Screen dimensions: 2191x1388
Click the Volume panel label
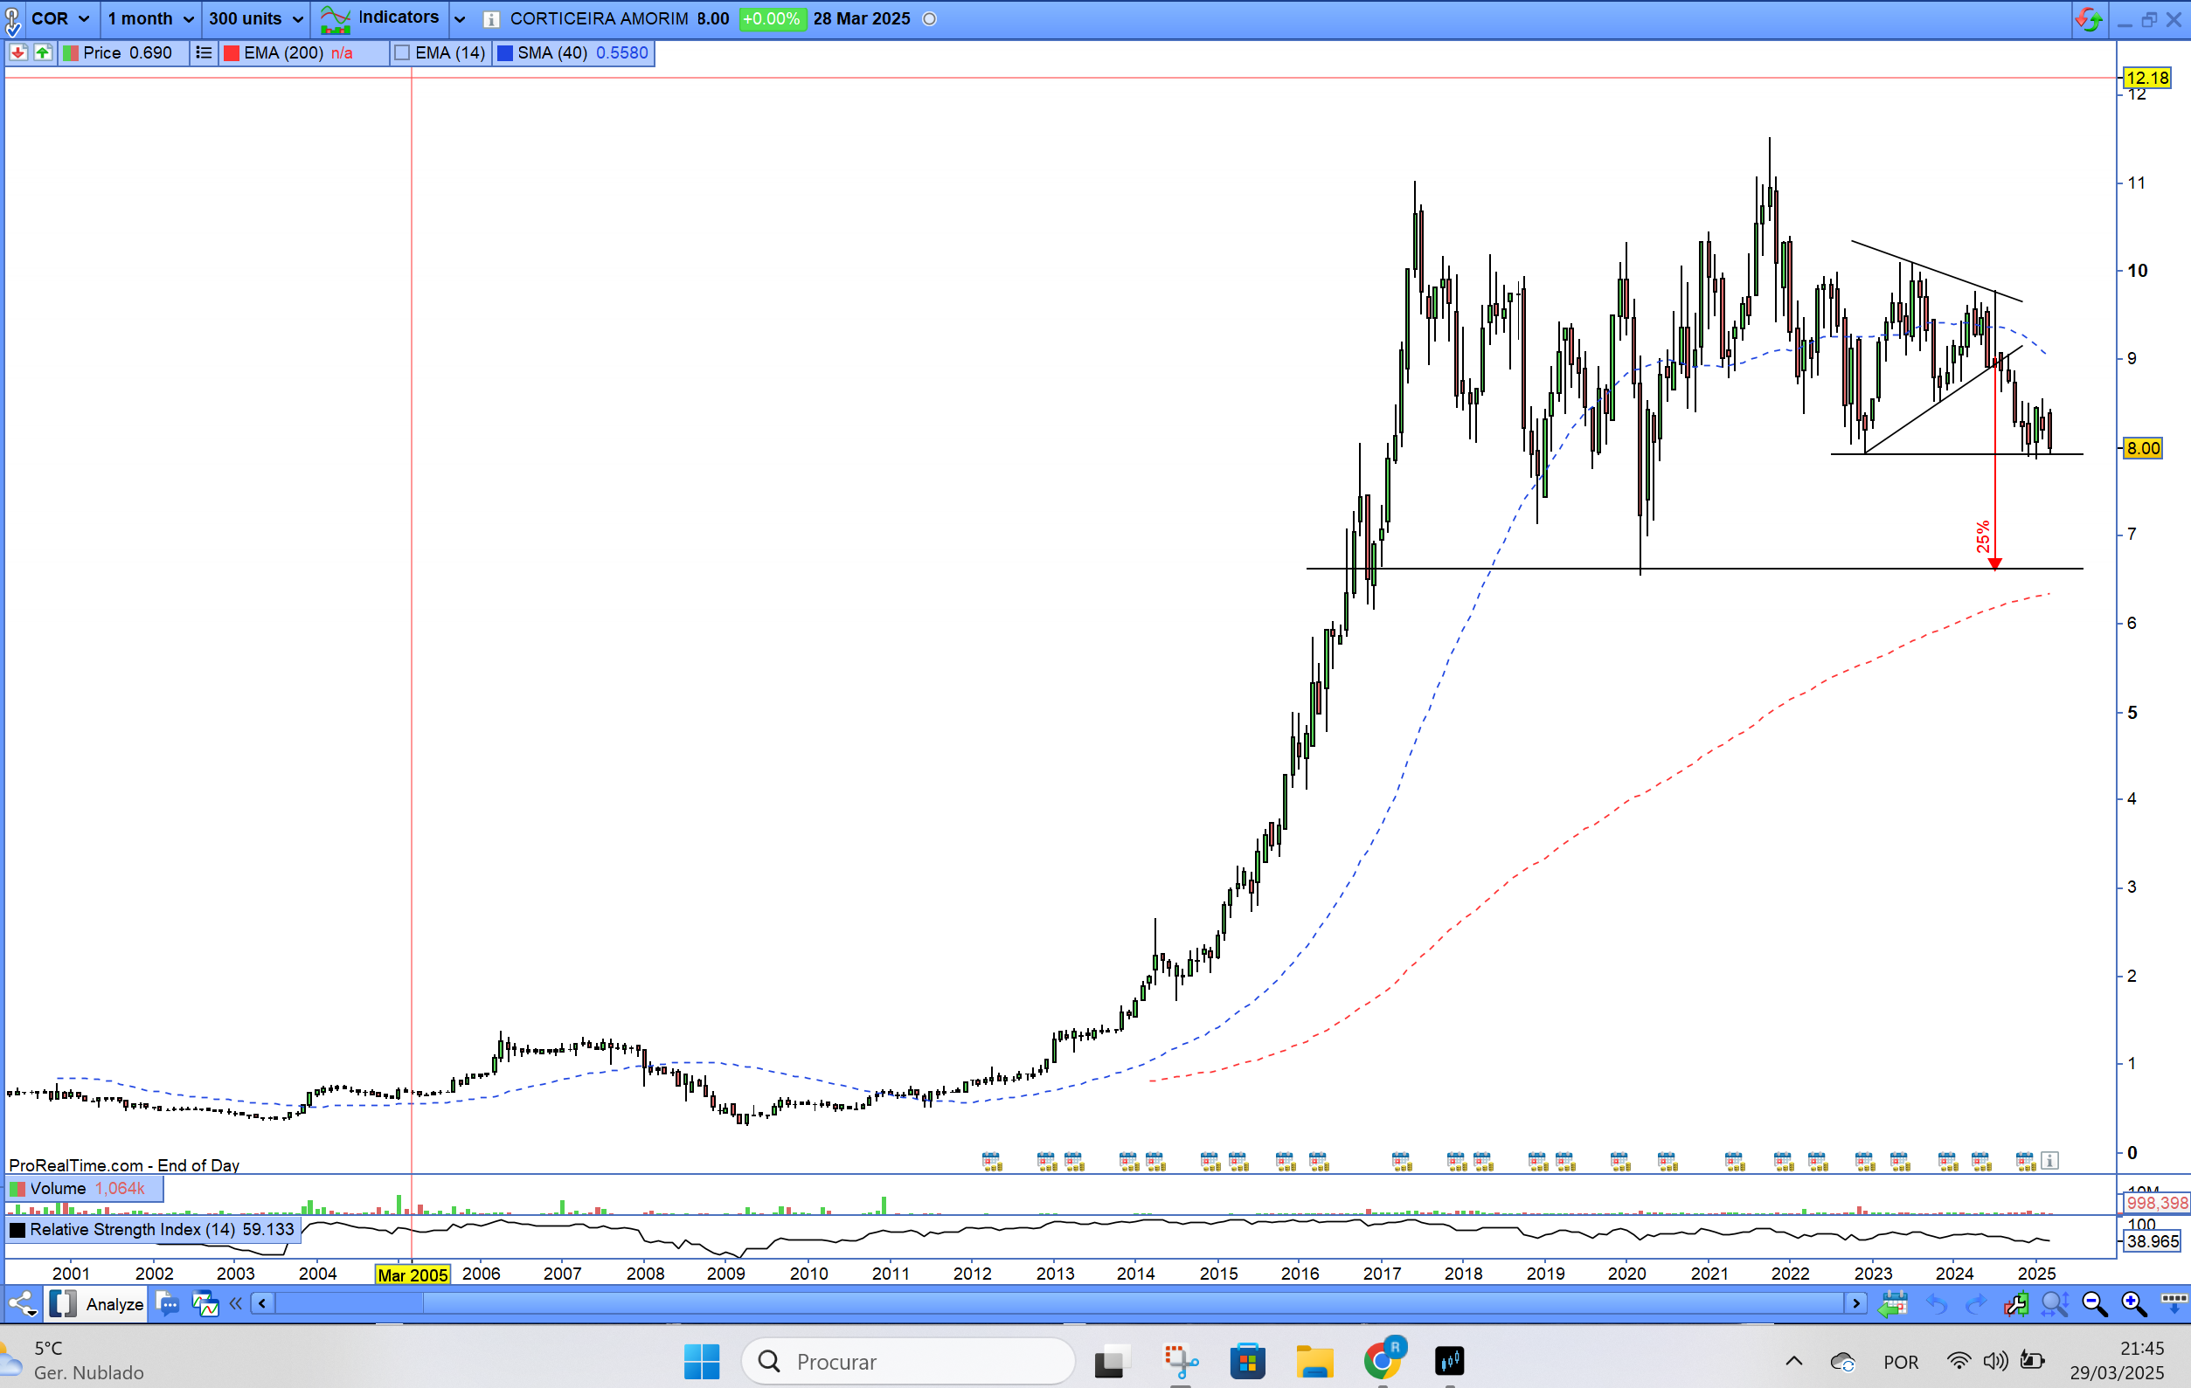tap(57, 1189)
